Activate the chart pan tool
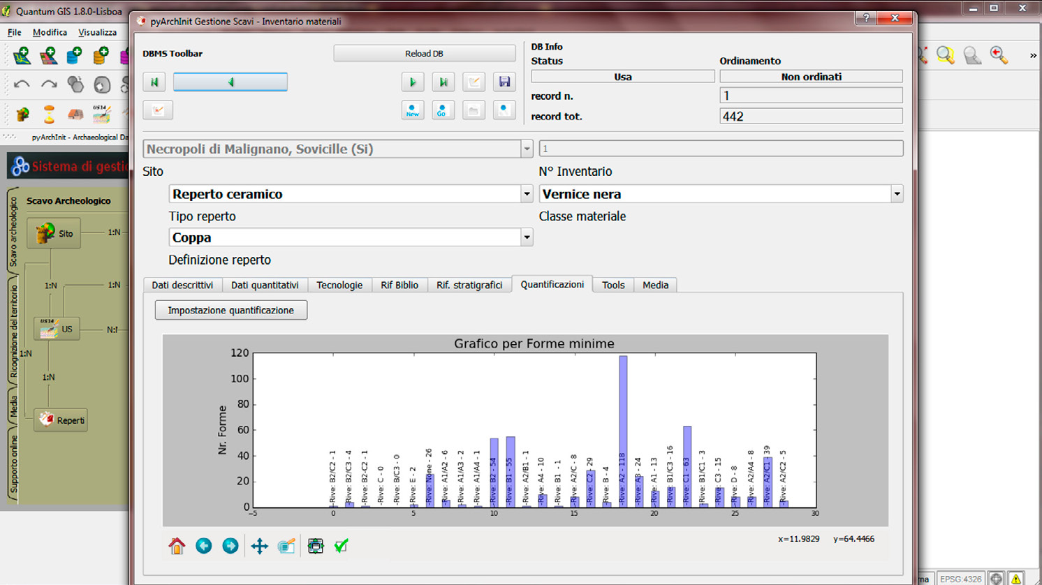Image resolution: width=1042 pixels, height=585 pixels. coord(260,546)
